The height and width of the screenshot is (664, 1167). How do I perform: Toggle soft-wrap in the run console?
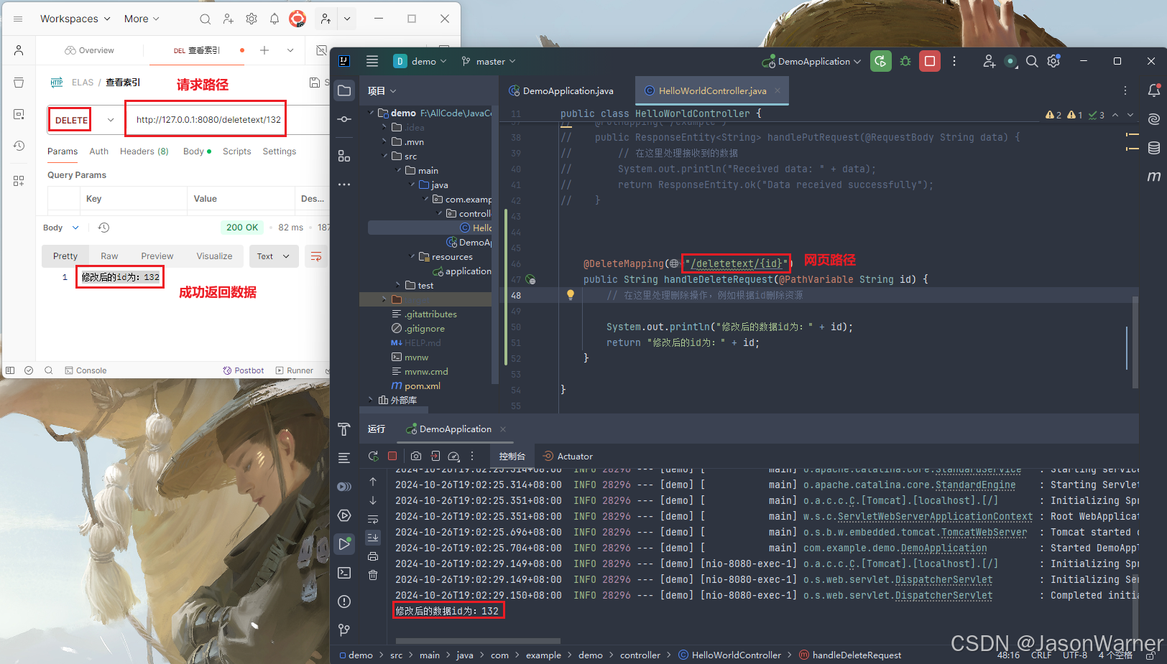(372, 519)
